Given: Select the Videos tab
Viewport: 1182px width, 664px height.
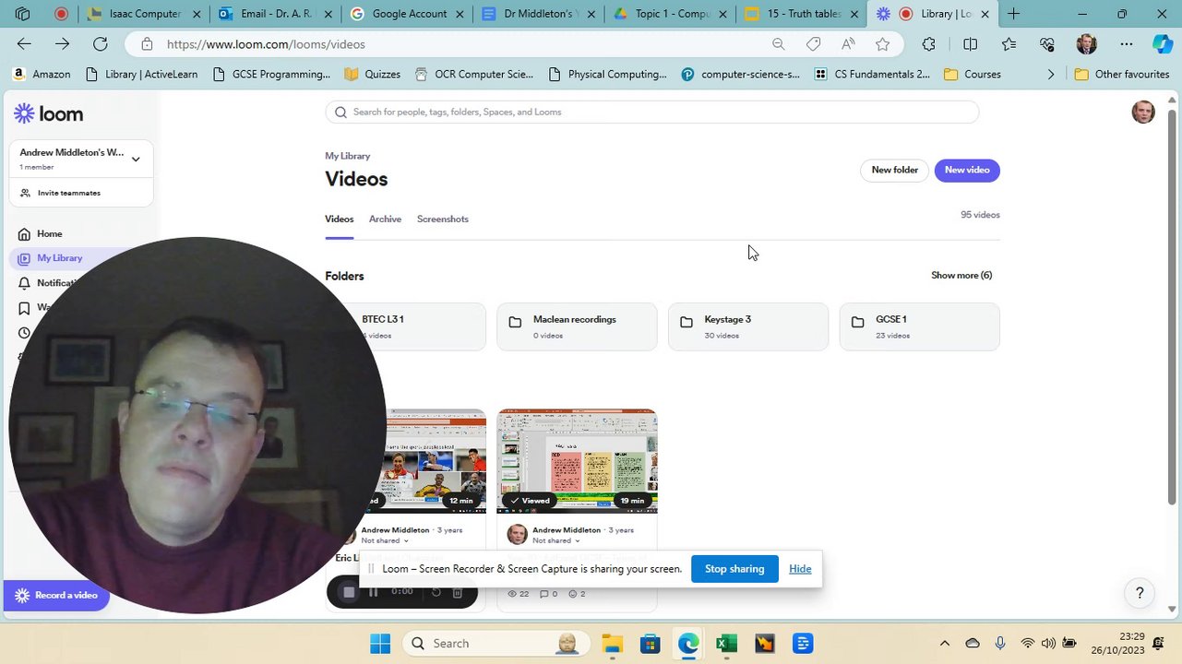Looking at the screenshot, I should [x=339, y=219].
